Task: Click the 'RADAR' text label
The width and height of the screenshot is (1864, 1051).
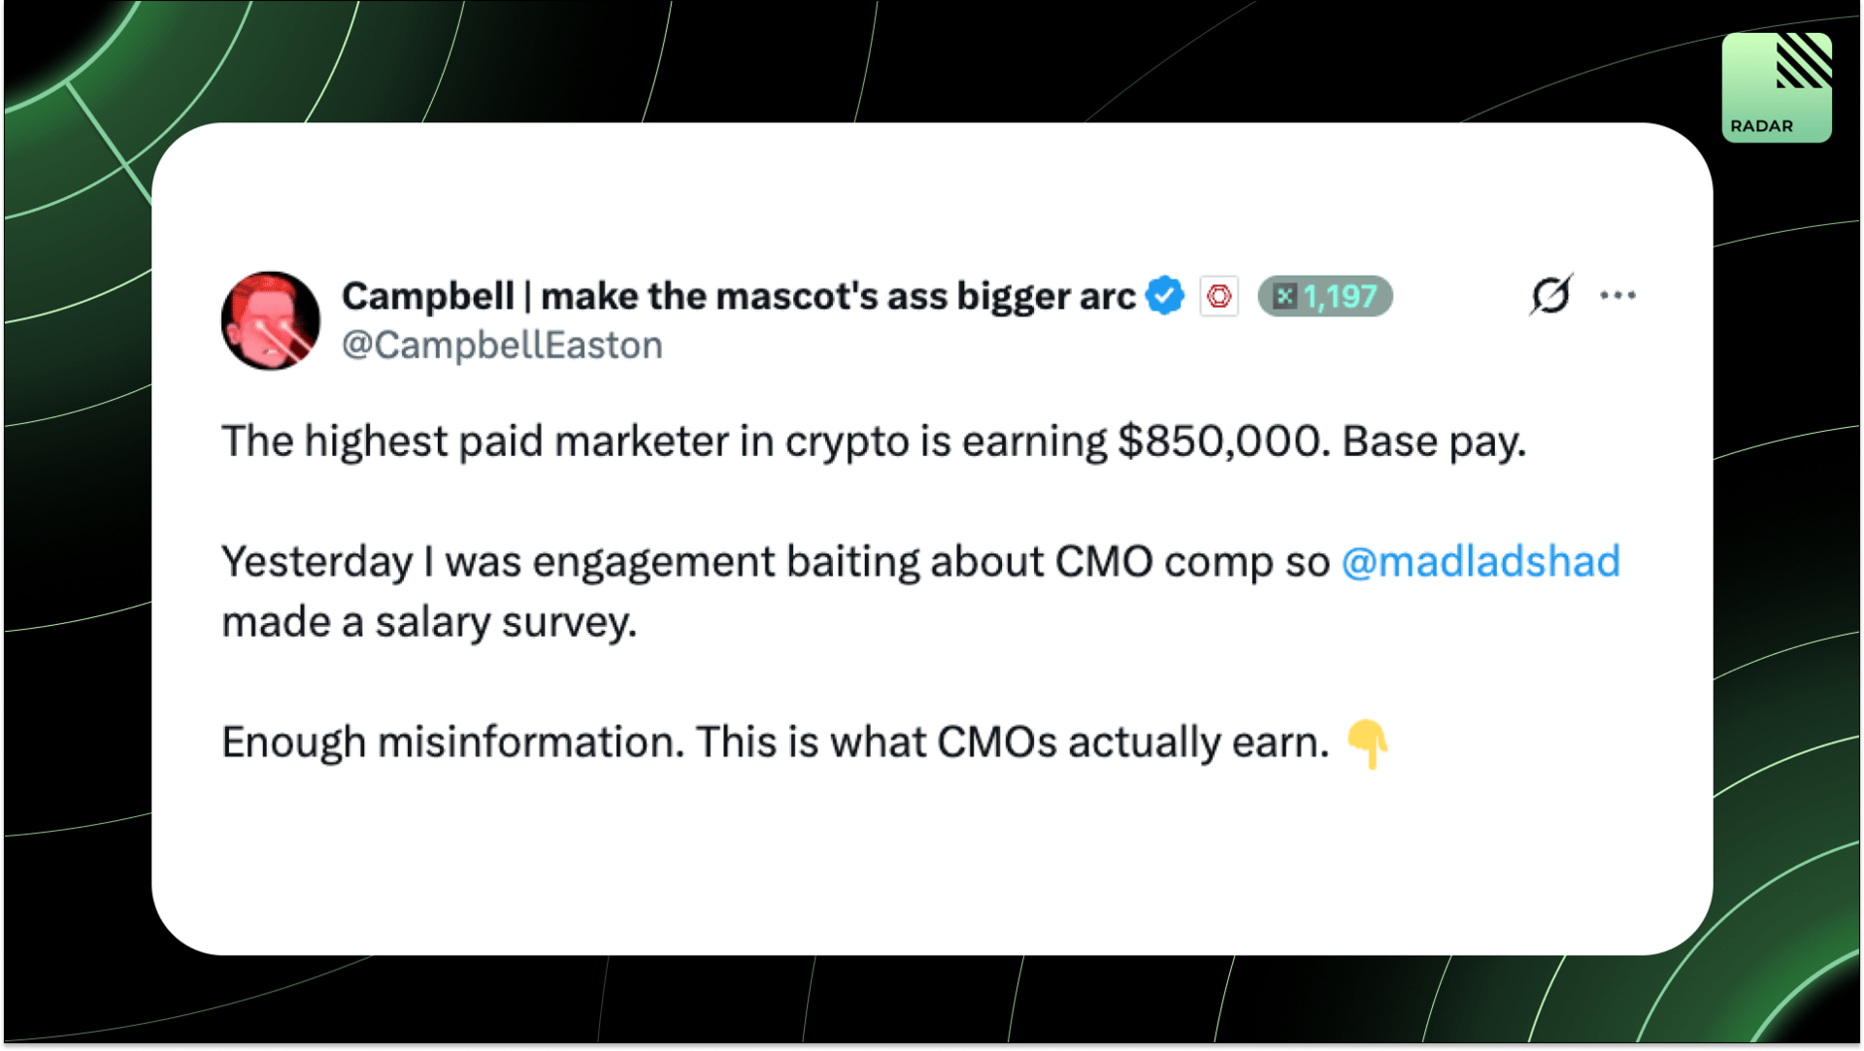Action: pyautogui.click(x=1761, y=126)
